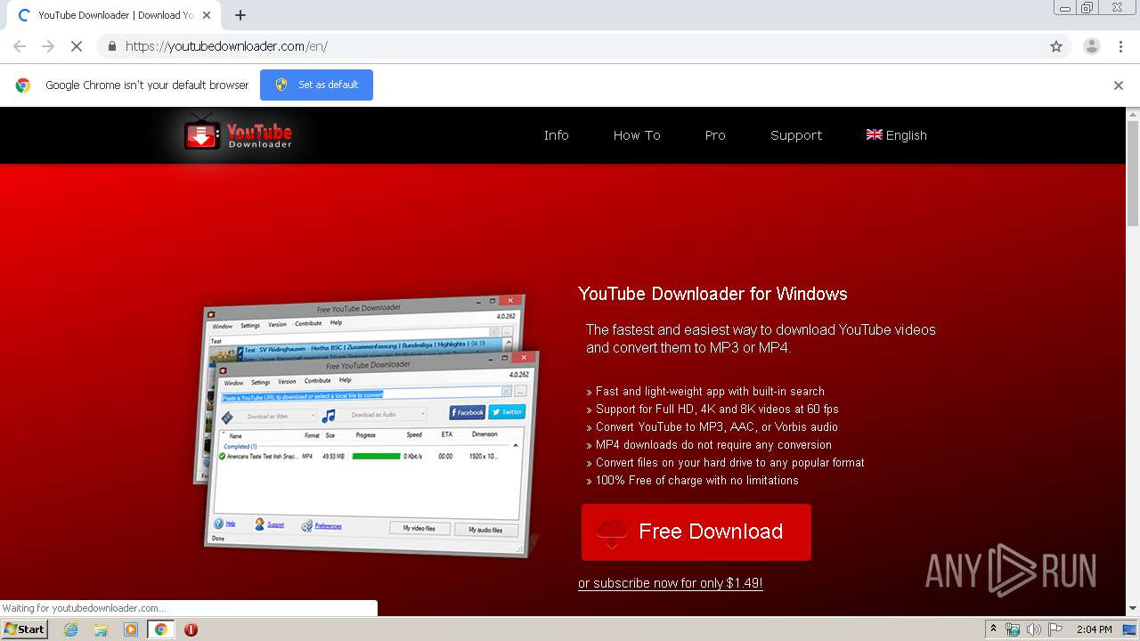Click the Free Download button

pos(696,532)
